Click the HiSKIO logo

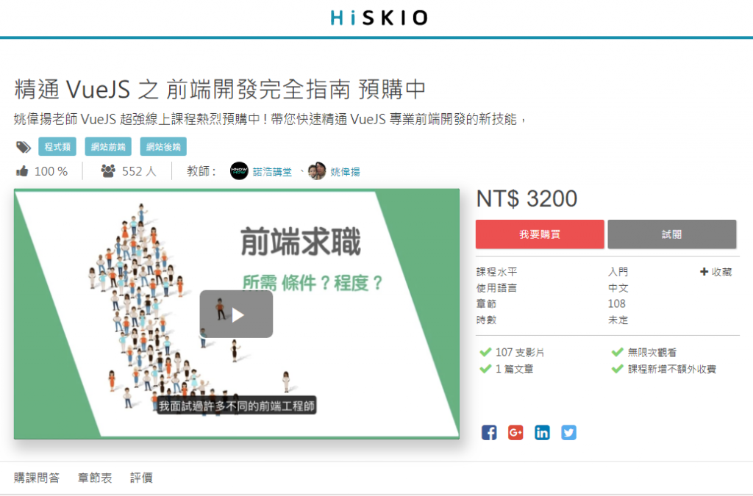point(379,18)
